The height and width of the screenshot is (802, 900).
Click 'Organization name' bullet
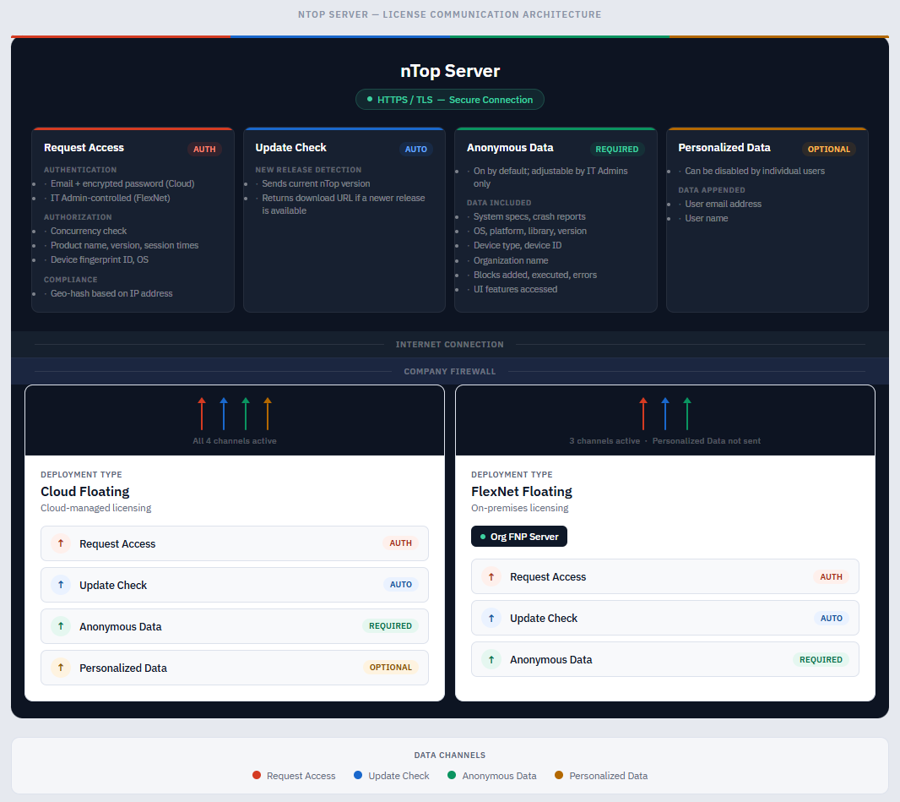click(510, 260)
